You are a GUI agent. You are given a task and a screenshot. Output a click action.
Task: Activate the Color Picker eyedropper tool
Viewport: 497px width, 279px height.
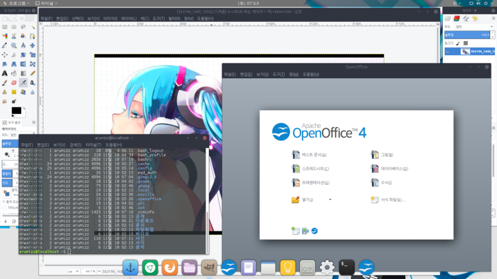coord(5,45)
